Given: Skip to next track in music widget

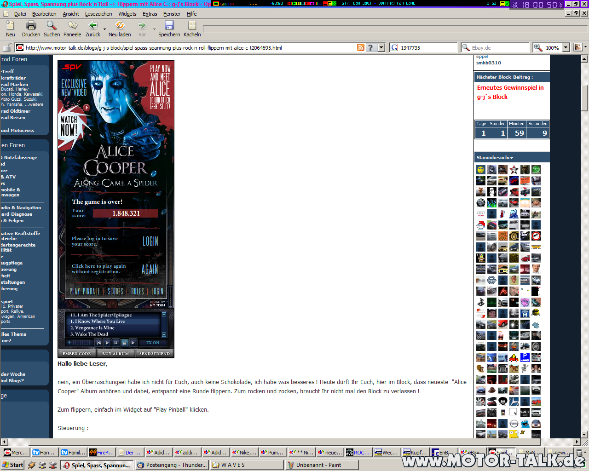Looking at the screenshot, I should point(133,343).
